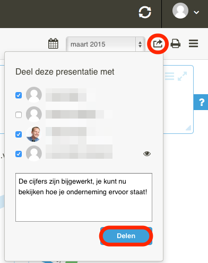
Task: Expand the widget with diagonal arrows icon
Action: [182, 76]
